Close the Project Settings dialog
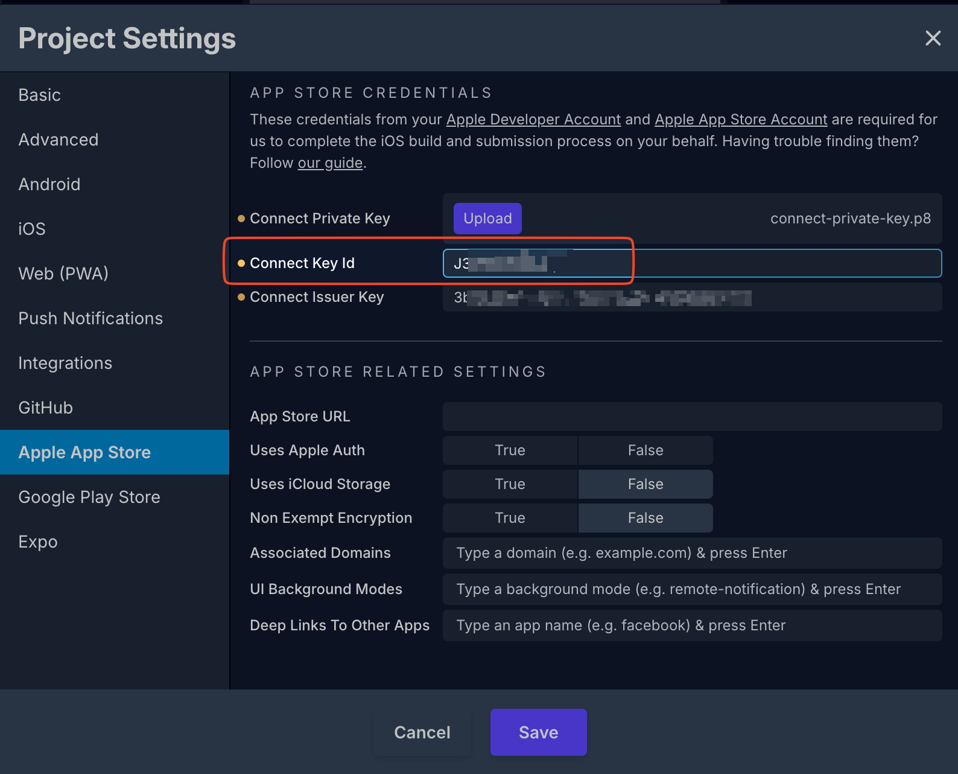The width and height of the screenshot is (958, 774). pos(933,38)
